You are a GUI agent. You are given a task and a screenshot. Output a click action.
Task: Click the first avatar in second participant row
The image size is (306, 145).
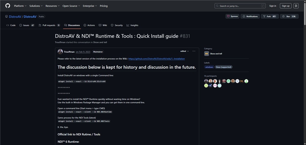[x=206, y=85]
